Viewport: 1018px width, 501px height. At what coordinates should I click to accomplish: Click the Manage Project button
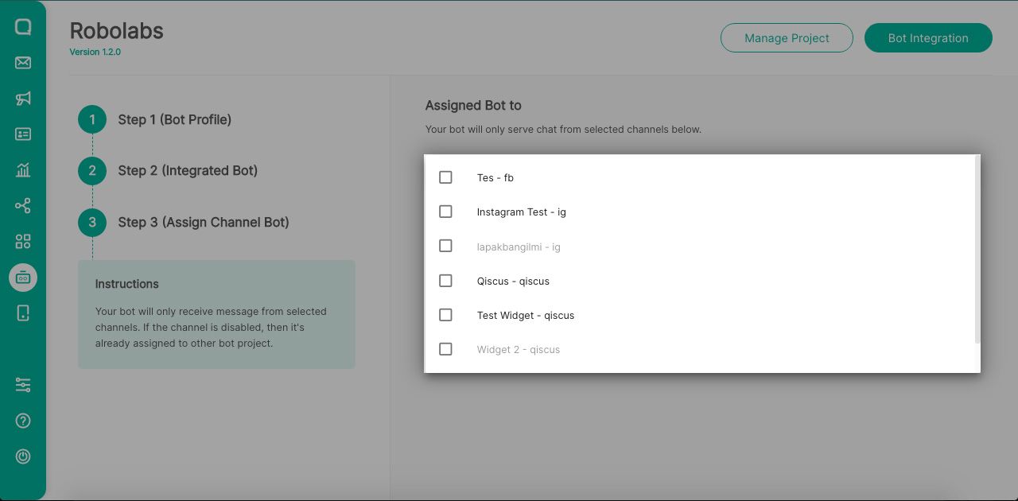pyautogui.click(x=787, y=38)
